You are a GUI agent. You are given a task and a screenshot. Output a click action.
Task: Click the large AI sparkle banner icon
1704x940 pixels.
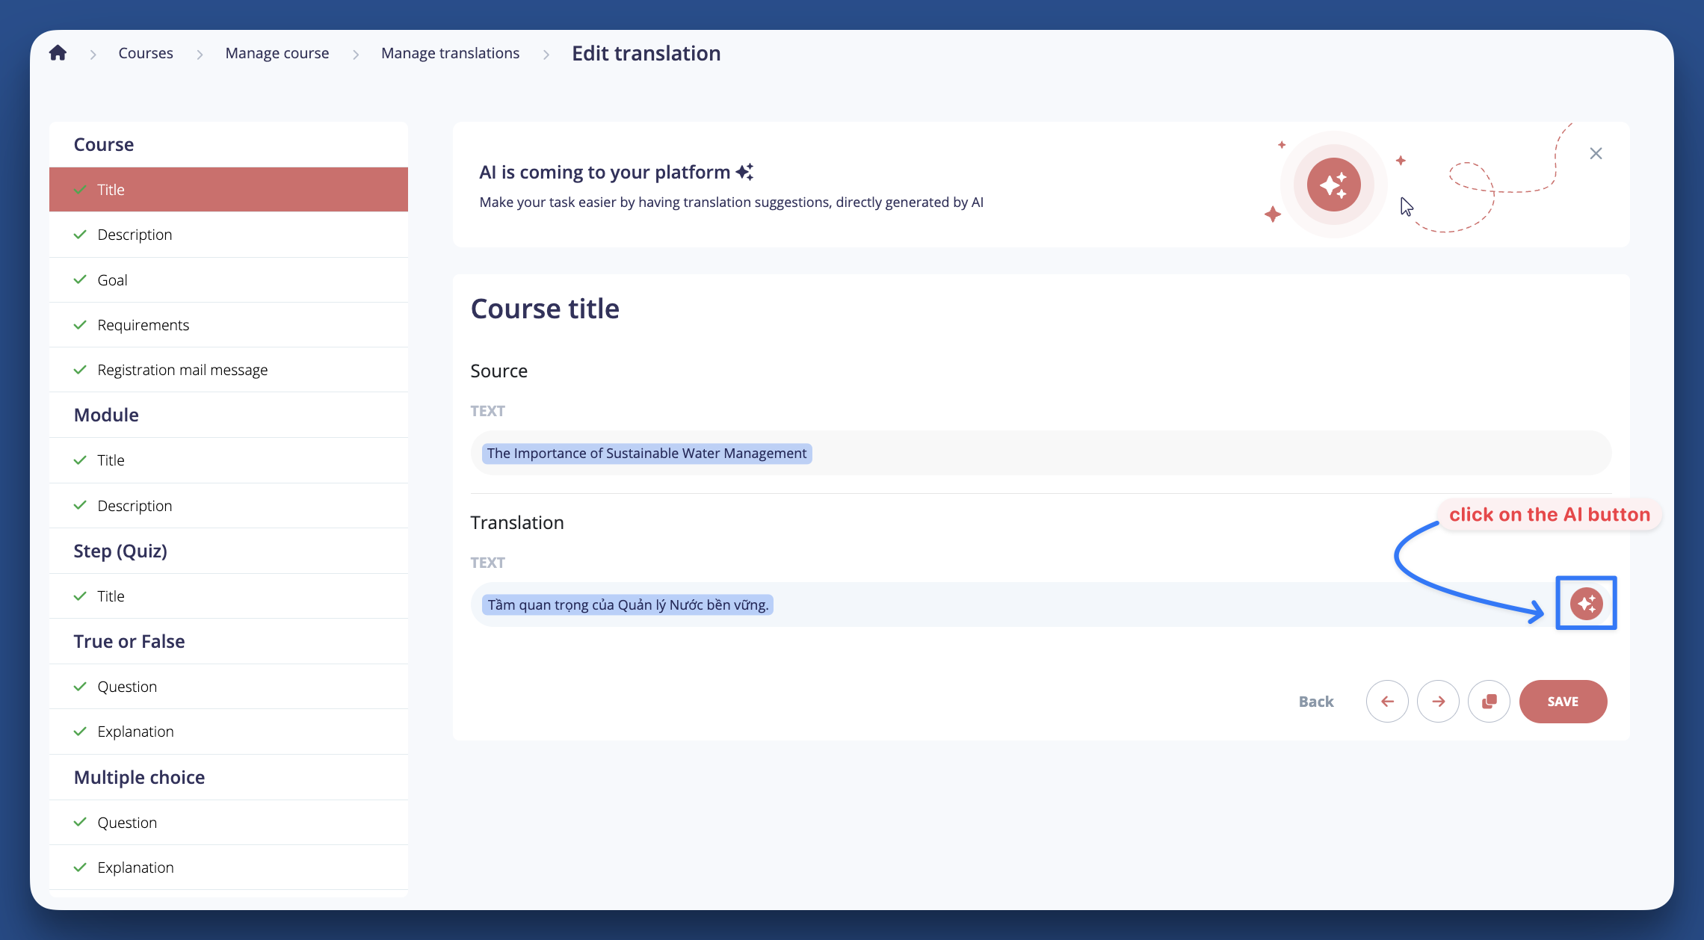1333,185
